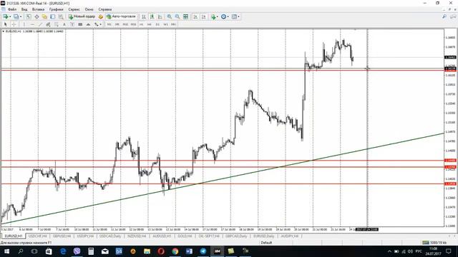The height and width of the screenshot is (257, 458).
Task: Click the zoom out magnifier icon
Action: (177, 16)
